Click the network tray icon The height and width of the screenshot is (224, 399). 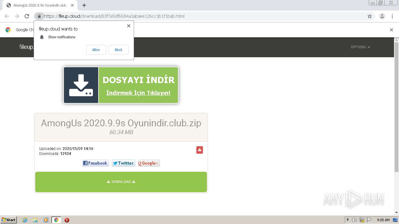362,220
